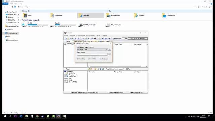
Task: Click the red X delete icon in lower toolbar
Action: pyautogui.click(x=93, y=69)
